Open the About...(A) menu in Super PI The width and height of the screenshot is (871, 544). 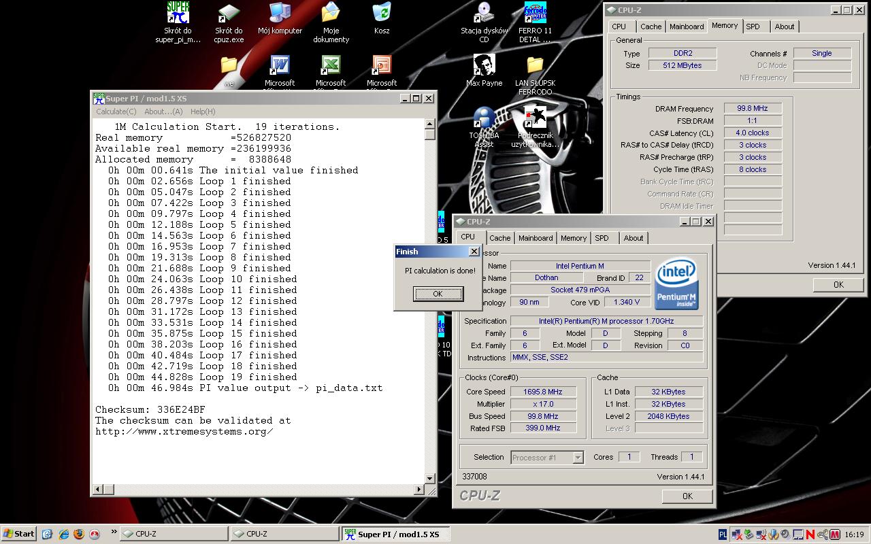click(163, 112)
